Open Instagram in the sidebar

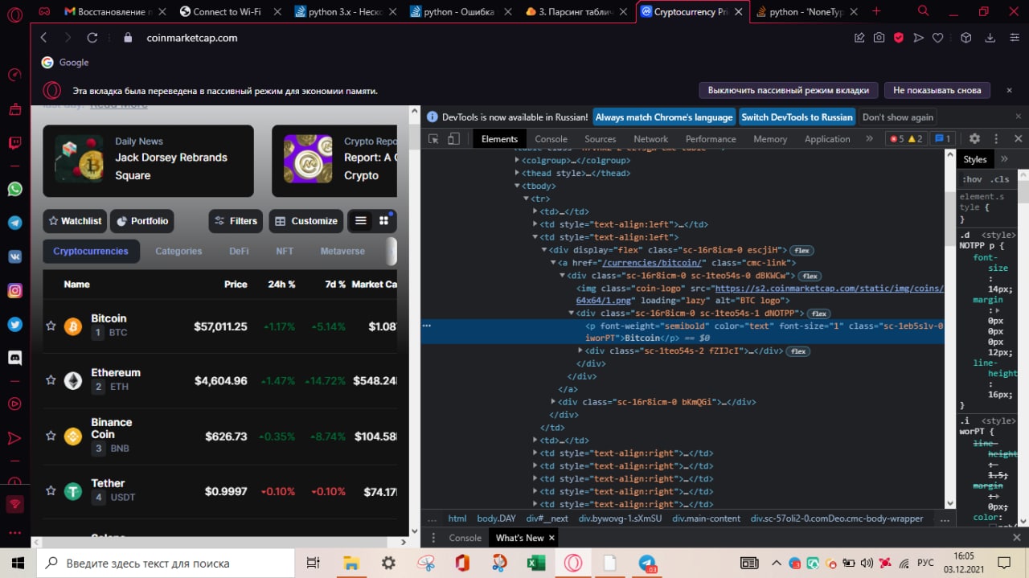pos(14,290)
